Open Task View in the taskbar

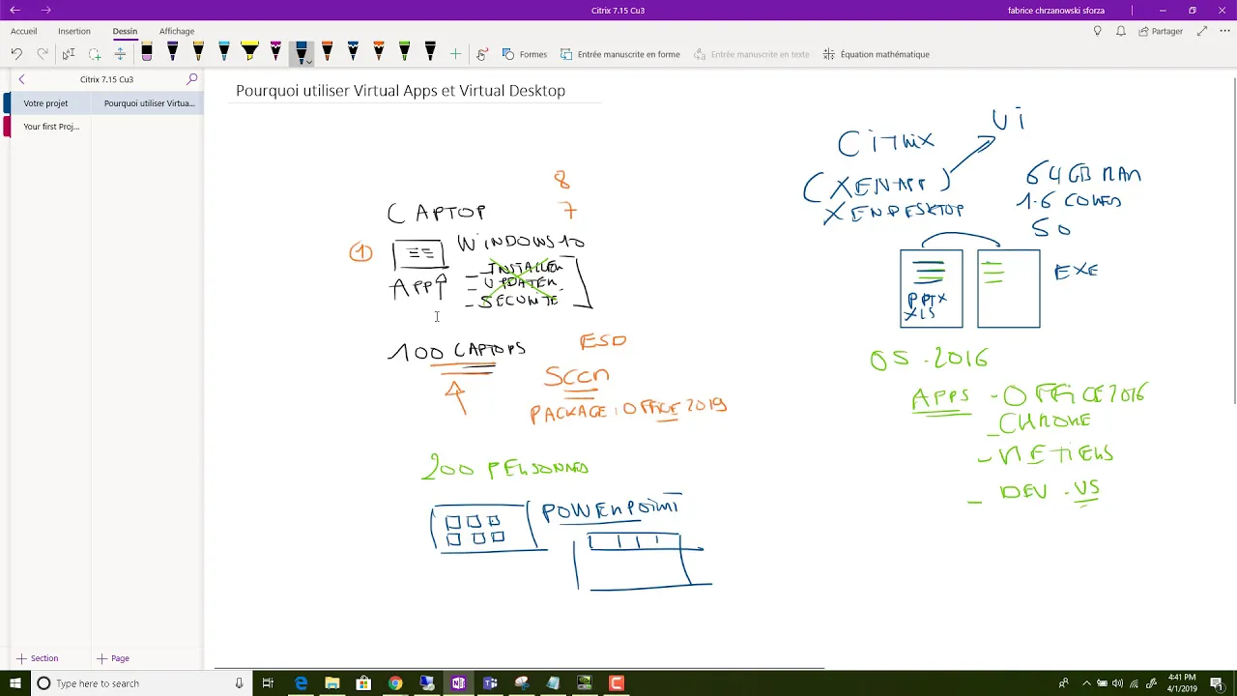[x=268, y=683]
